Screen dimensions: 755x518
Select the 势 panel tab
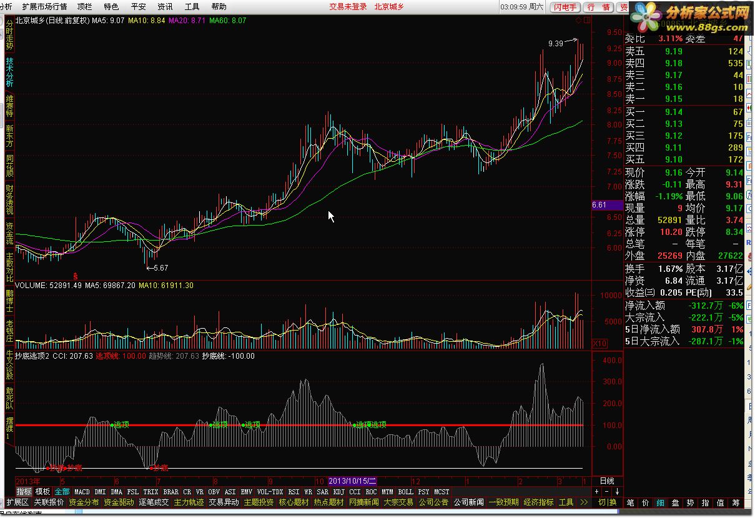(691, 502)
